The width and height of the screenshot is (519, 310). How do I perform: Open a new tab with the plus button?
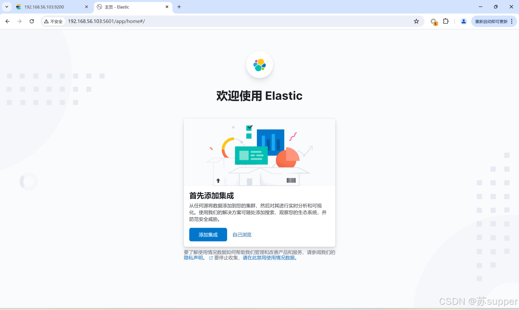(x=179, y=7)
